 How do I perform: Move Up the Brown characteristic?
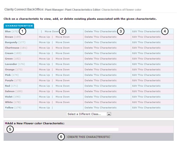(45, 37)
